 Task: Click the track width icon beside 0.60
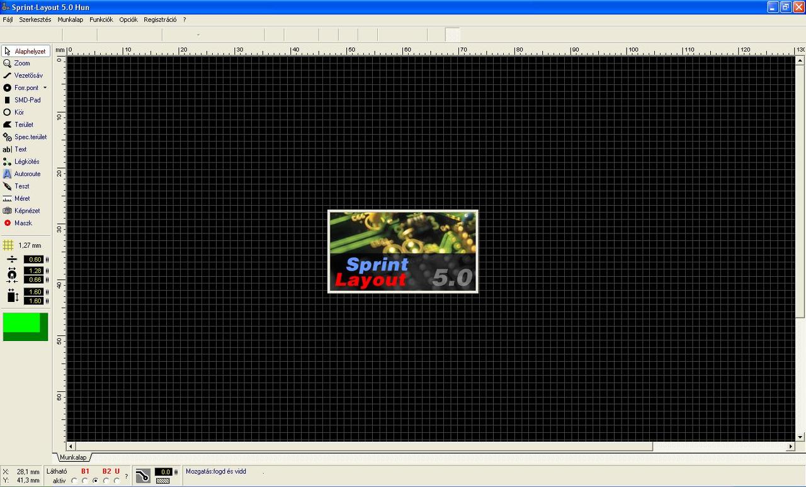click(x=12, y=259)
